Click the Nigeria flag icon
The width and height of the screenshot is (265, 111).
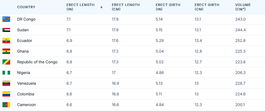point(6,73)
